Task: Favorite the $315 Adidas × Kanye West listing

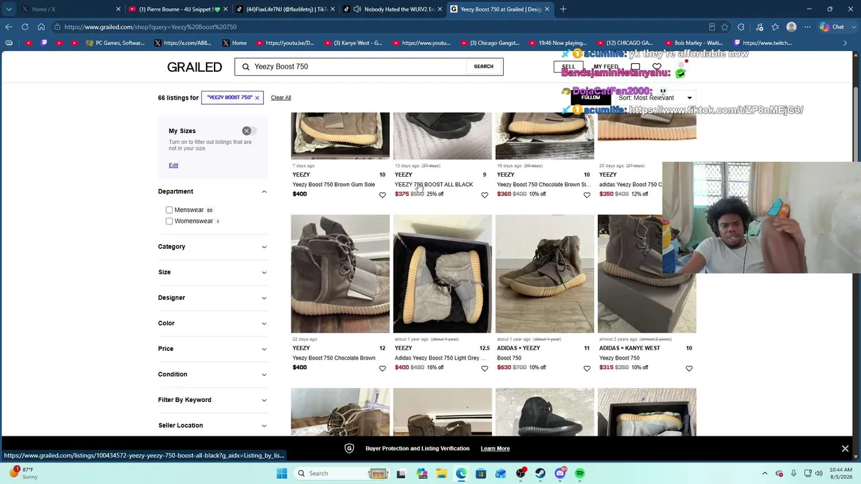Action: 689,368
